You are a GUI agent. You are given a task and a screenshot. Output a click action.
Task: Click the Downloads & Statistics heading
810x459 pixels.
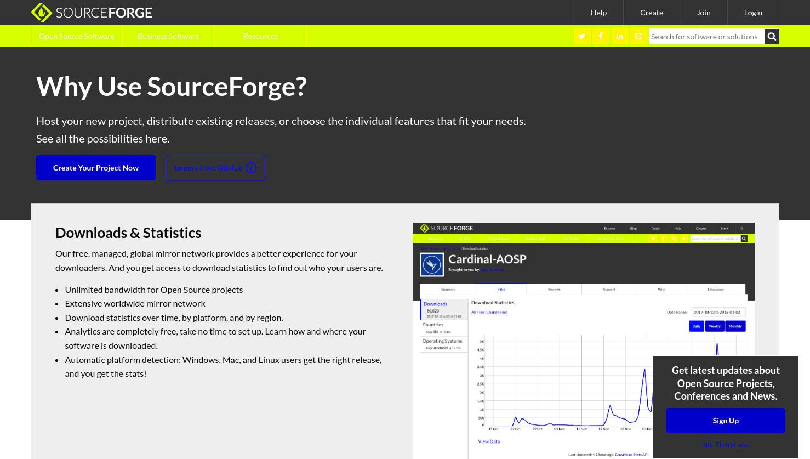click(x=128, y=233)
